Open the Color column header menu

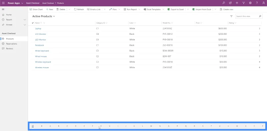(132, 23)
